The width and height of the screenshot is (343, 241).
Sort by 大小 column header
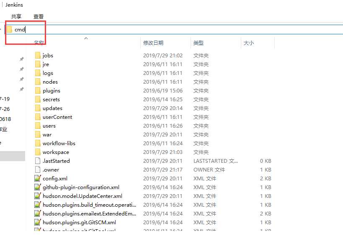(249, 43)
